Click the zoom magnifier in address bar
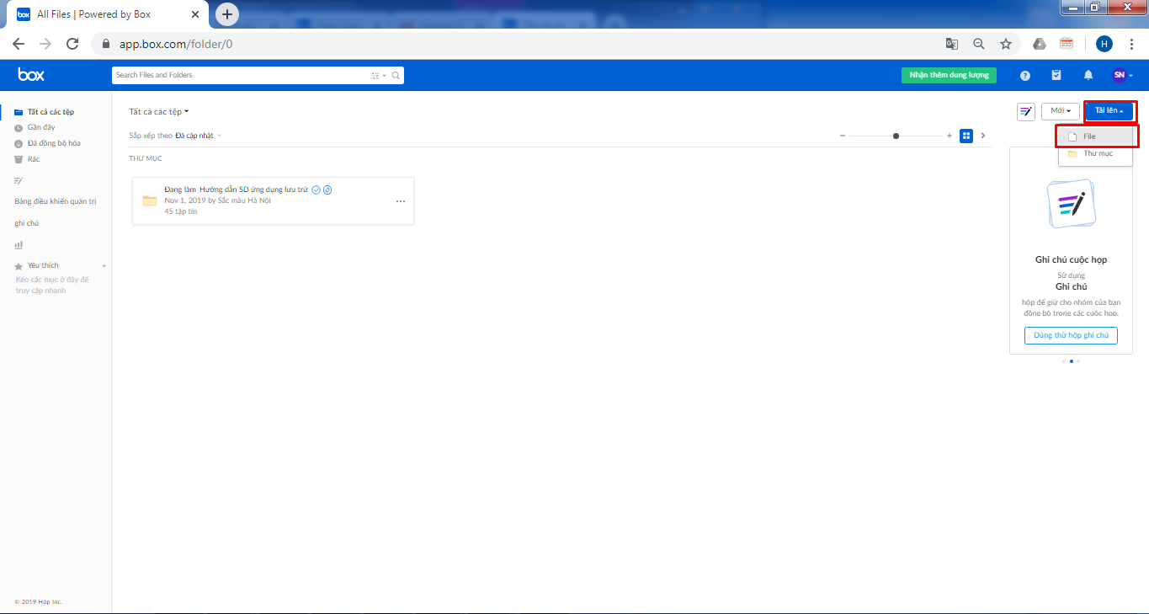1149x614 pixels. tap(978, 44)
